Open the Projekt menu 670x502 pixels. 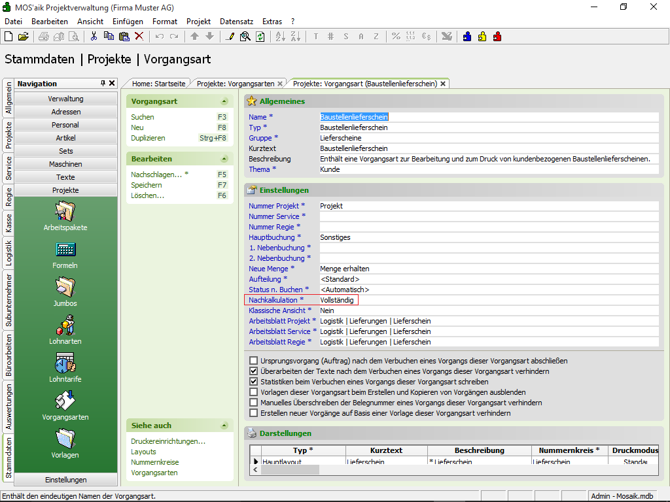pyautogui.click(x=198, y=22)
